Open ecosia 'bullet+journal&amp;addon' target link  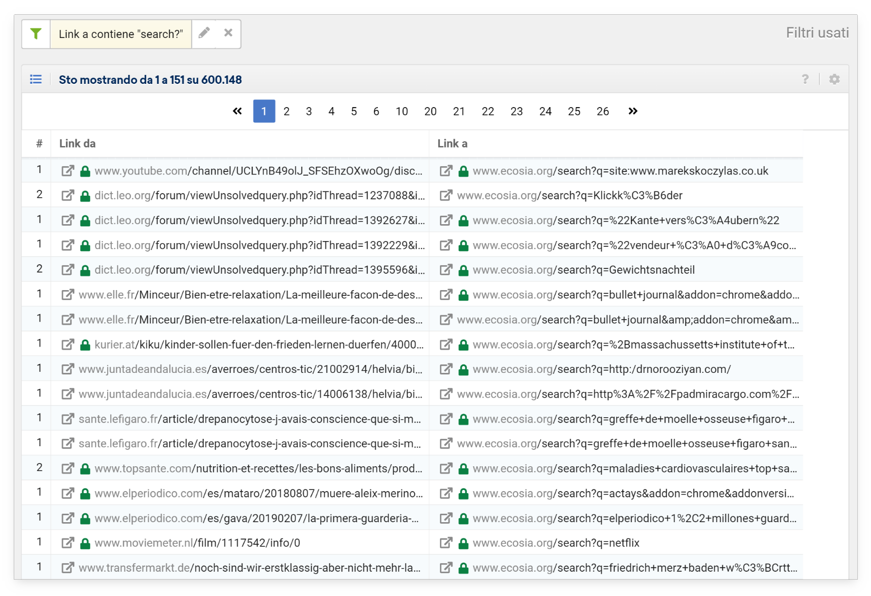(628, 320)
